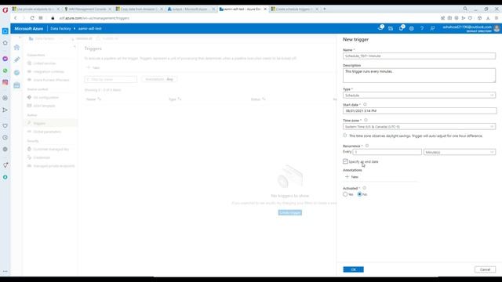This screenshot has width=502, height=282.
Task: Open the Azure feedback icon
Action: click(x=432, y=28)
